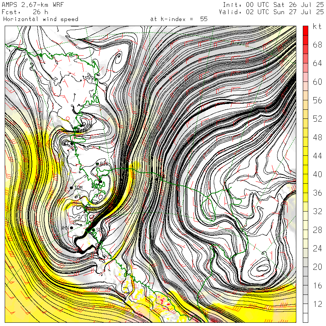The width and height of the screenshot is (326, 326).
Task: Click the 'Valid: 02 UTC Sun 27 Jul 25' text
Action: (271, 12)
